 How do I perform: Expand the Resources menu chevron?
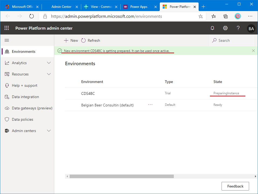(x=49, y=74)
